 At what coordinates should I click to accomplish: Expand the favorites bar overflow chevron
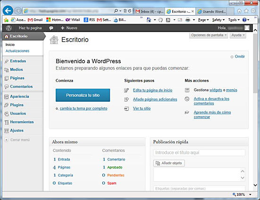click(142, 17)
